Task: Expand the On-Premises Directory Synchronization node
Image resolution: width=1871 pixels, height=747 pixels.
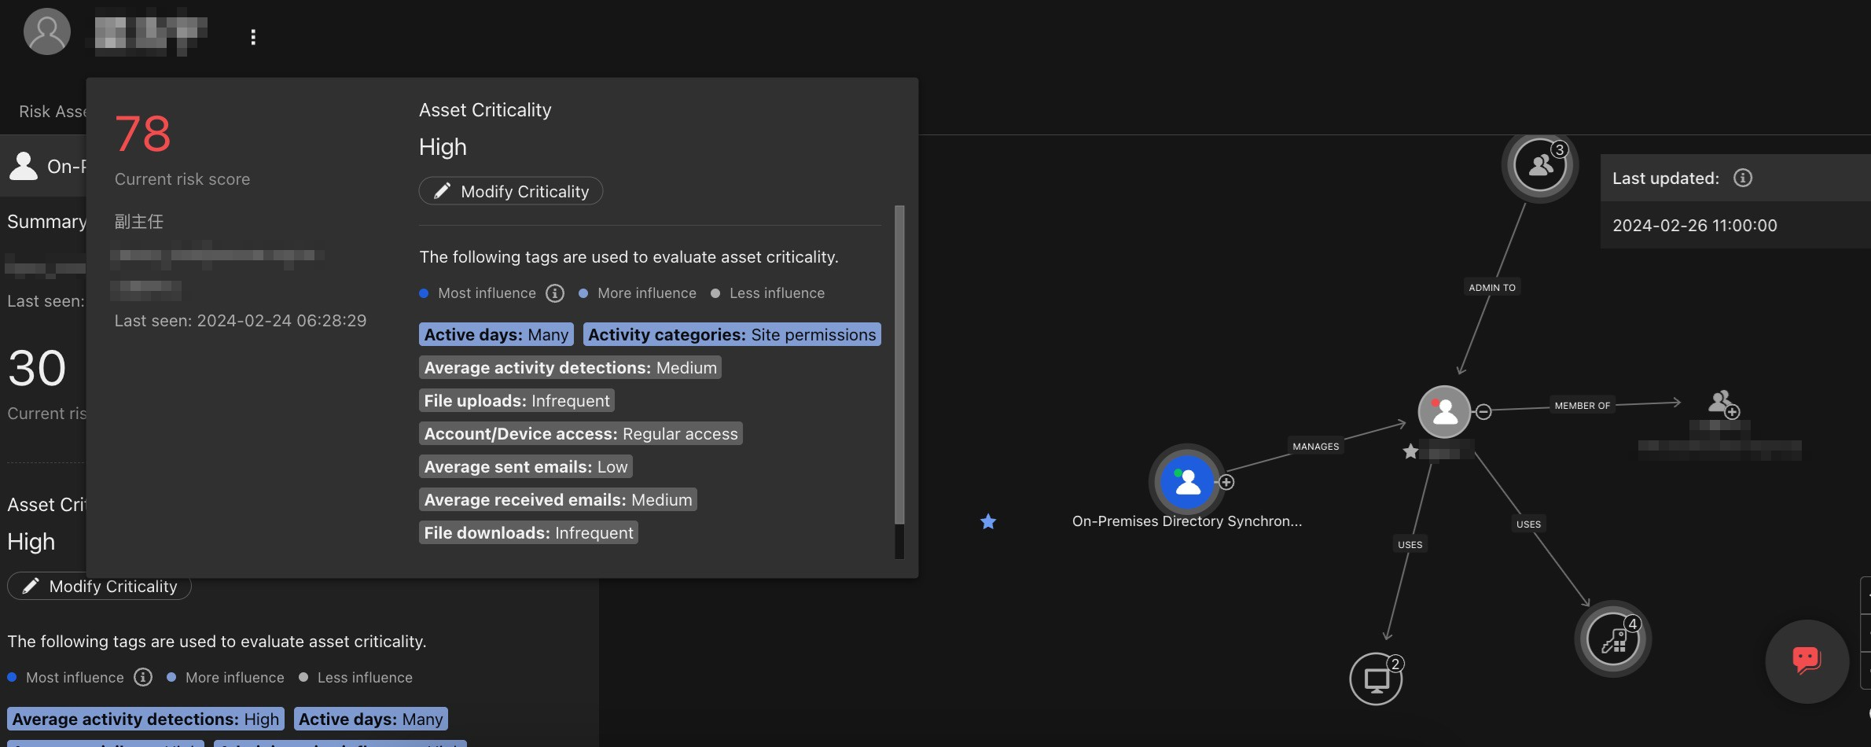Action: pos(1226,482)
